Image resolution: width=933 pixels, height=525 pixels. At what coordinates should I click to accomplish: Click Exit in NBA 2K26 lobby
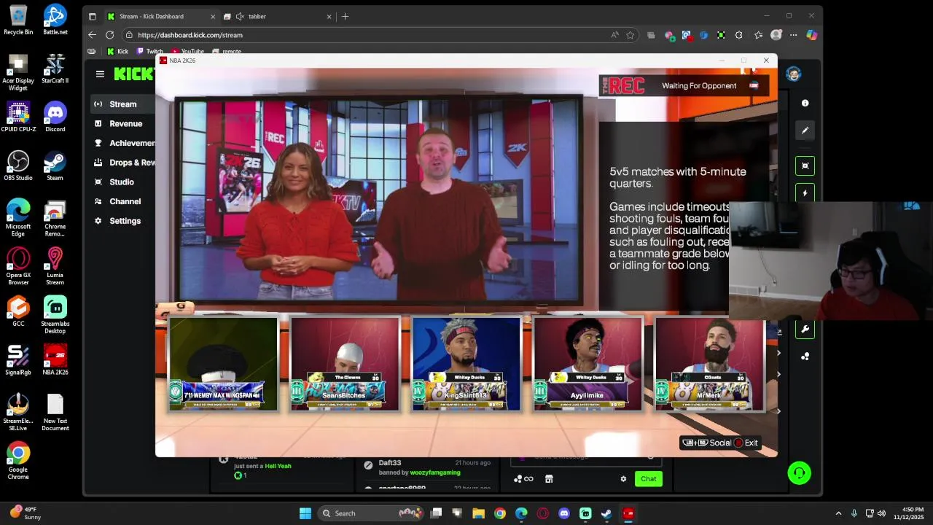pyautogui.click(x=746, y=443)
